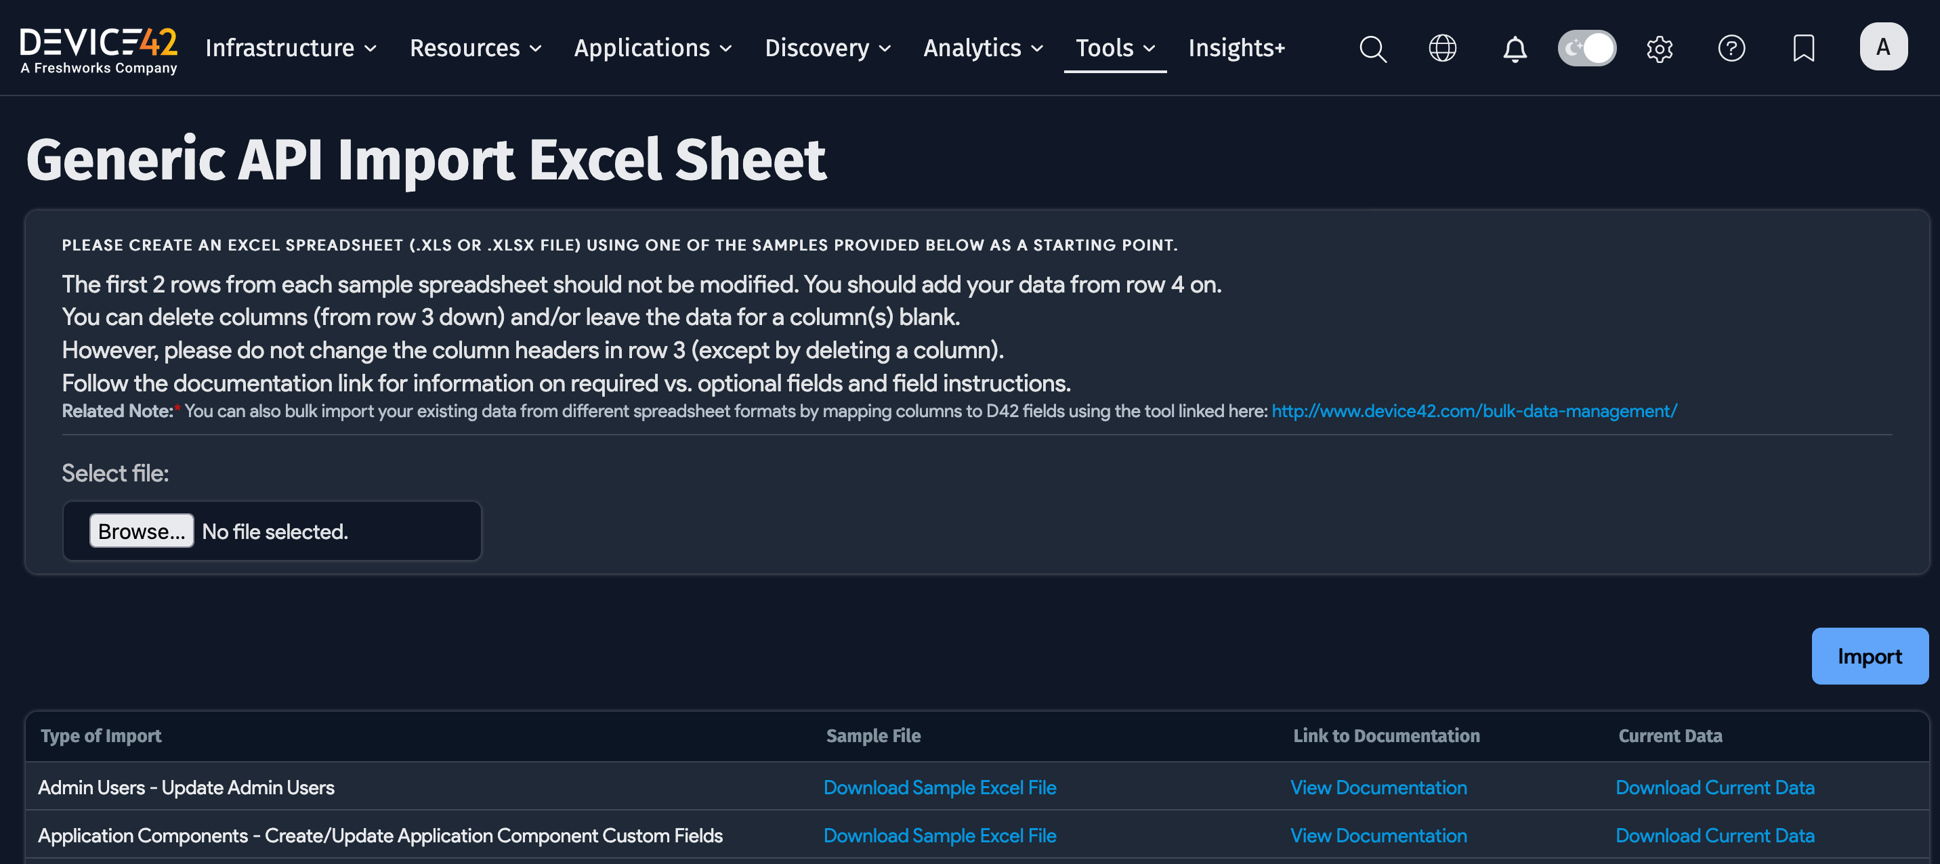Expand the Infrastructure dropdown menu

(291, 48)
